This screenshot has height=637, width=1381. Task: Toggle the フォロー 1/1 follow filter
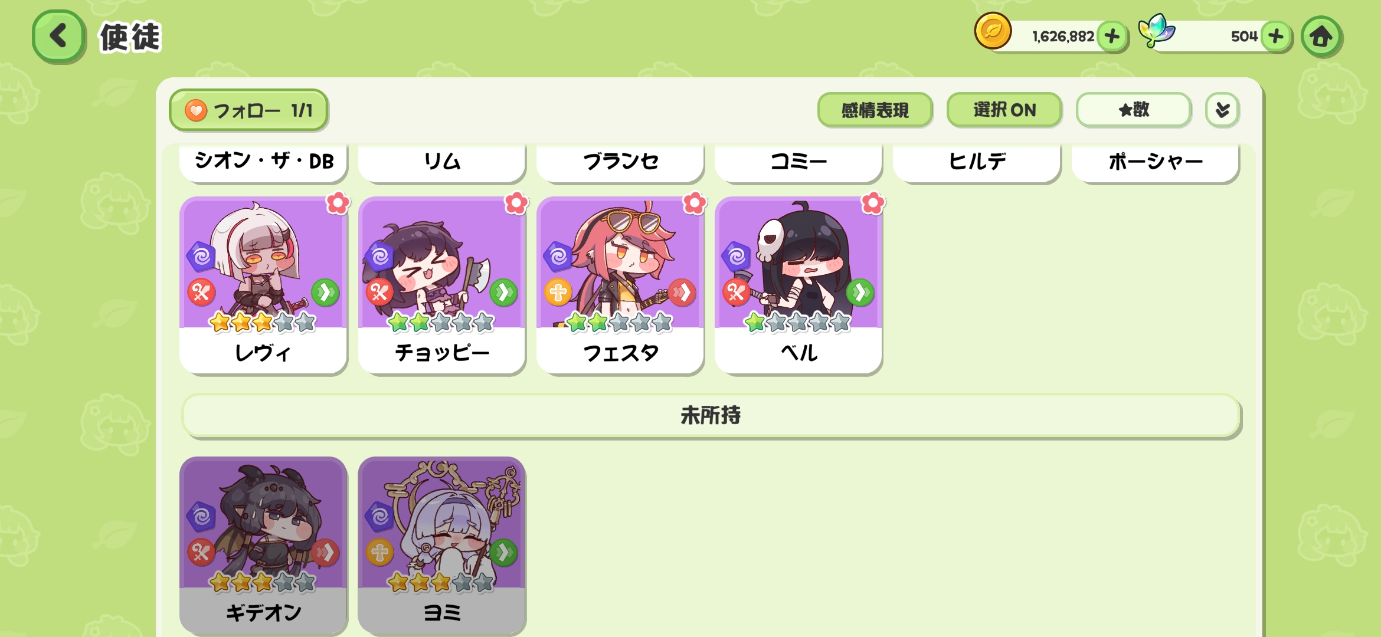248,110
